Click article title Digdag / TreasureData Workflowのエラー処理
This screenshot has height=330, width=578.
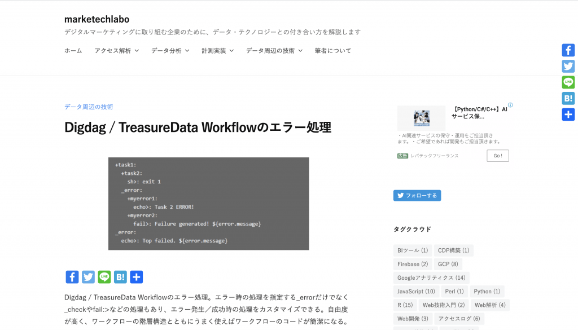[198, 127]
